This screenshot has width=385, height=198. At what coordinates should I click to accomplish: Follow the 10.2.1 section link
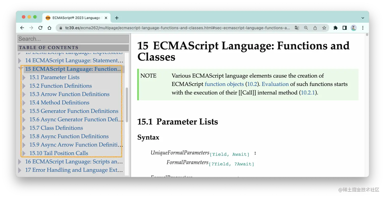(308, 93)
